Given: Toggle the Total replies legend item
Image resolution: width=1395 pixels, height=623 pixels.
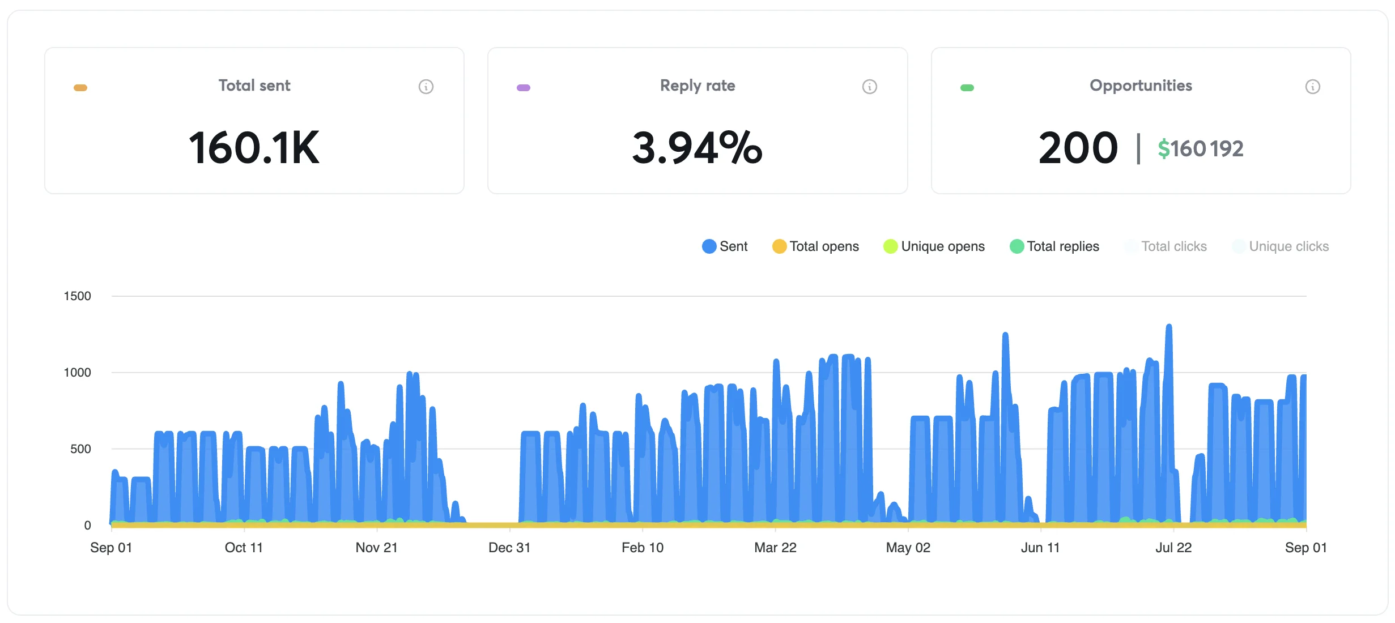Looking at the screenshot, I should pyautogui.click(x=1054, y=246).
